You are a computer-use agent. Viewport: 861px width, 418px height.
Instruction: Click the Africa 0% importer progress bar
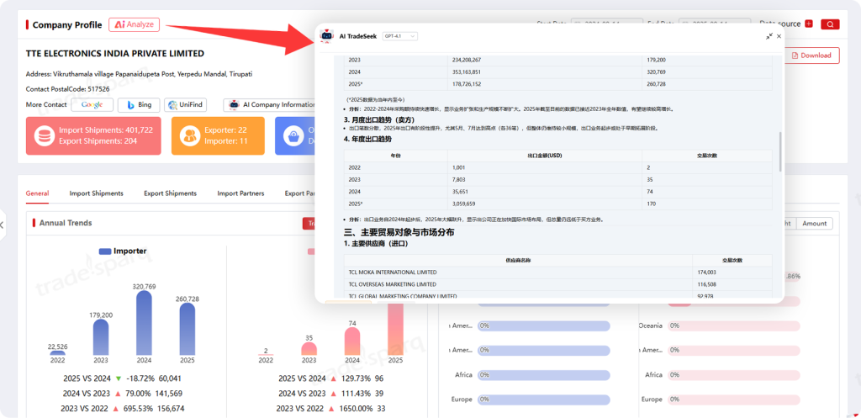click(x=544, y=375)
